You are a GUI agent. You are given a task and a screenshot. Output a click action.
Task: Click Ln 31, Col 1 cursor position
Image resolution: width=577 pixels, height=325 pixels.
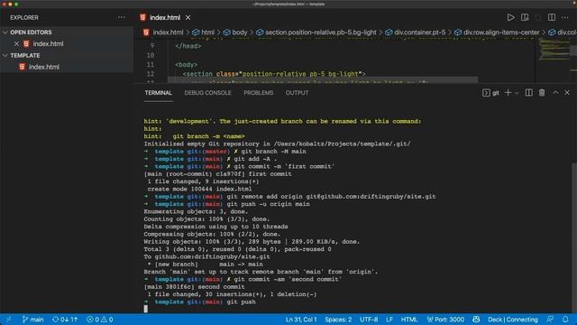301,320
